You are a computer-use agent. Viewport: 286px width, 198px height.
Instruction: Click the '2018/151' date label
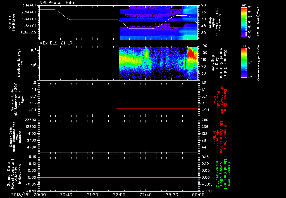click(x=20, y=195)
